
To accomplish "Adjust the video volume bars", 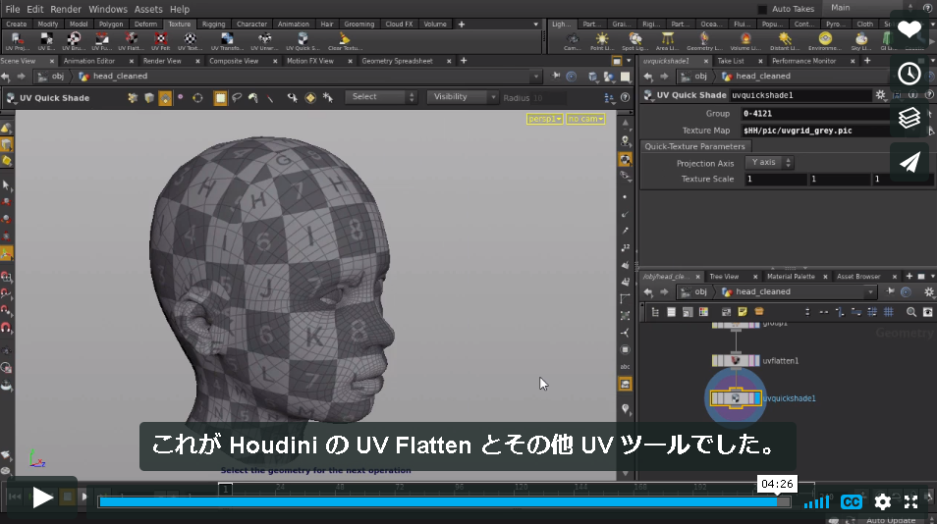I will (816, 501).
